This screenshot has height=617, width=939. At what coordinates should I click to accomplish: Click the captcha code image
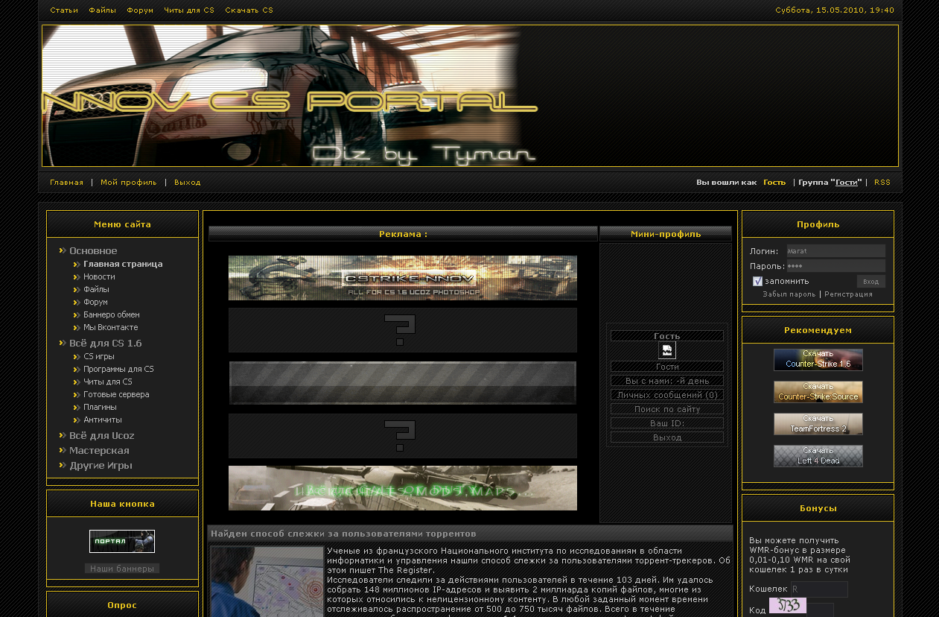click(788, 606)
